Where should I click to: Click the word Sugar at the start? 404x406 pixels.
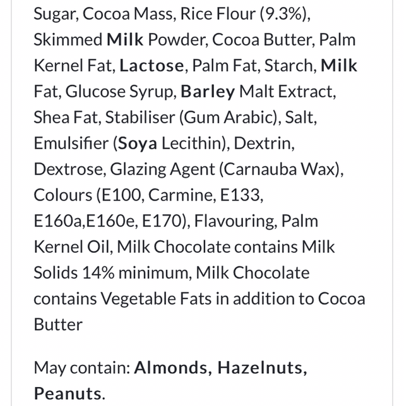55,14
